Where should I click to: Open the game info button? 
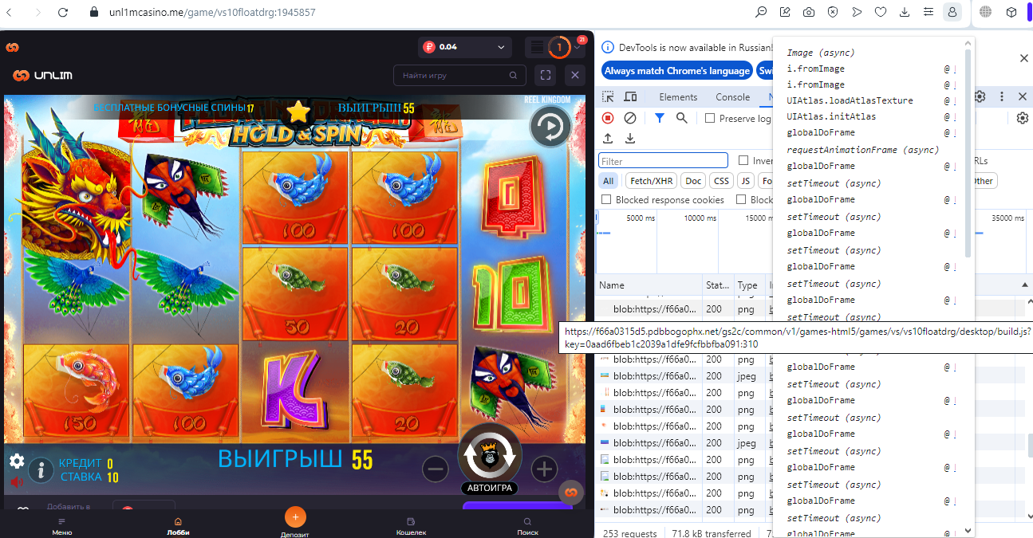(41, 470)
